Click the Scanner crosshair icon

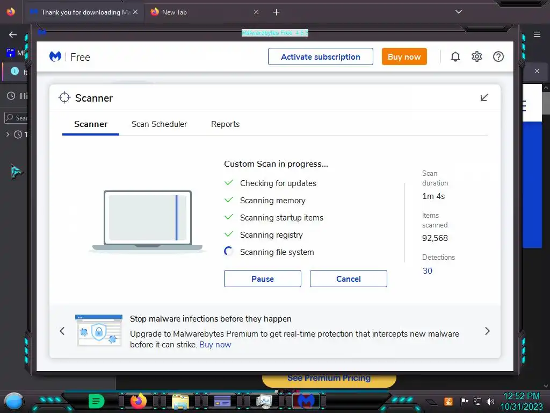64,98
